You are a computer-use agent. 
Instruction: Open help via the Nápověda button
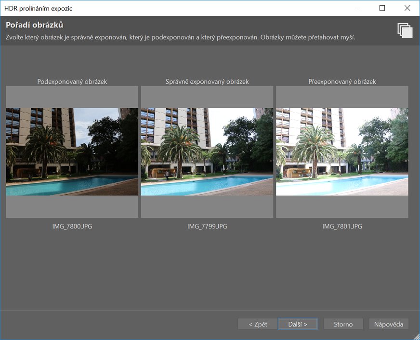pos(389,324)
